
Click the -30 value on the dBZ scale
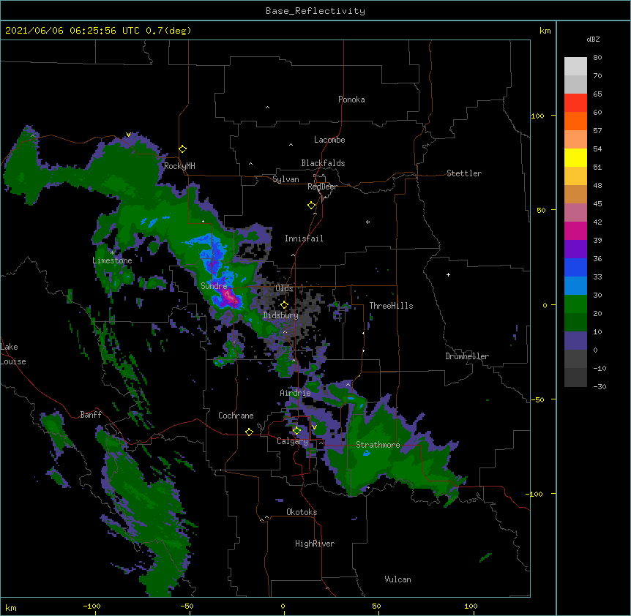tap(600, 387)
